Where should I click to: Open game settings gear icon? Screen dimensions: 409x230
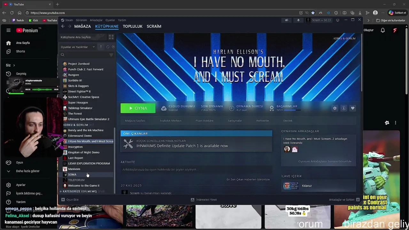335,108
